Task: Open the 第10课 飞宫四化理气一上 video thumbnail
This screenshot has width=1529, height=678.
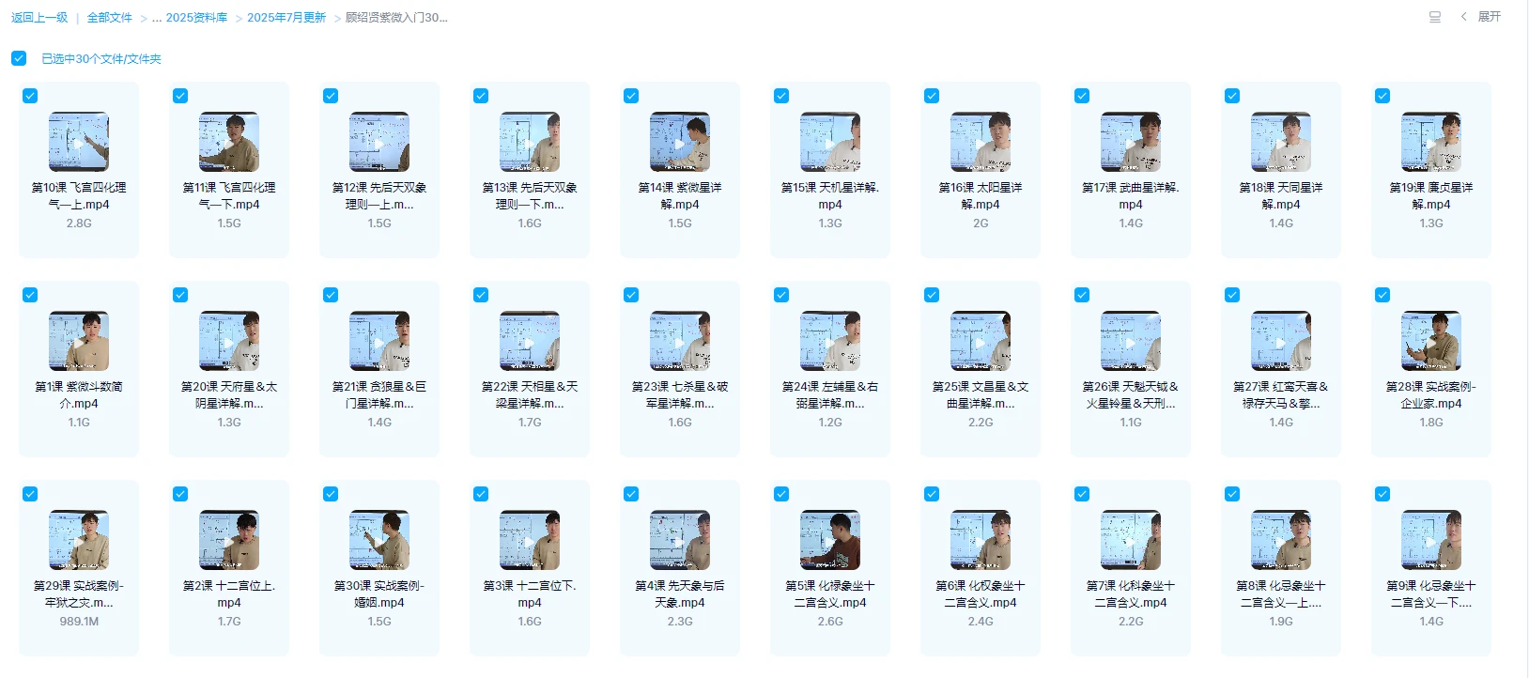Action: (79, 142)
